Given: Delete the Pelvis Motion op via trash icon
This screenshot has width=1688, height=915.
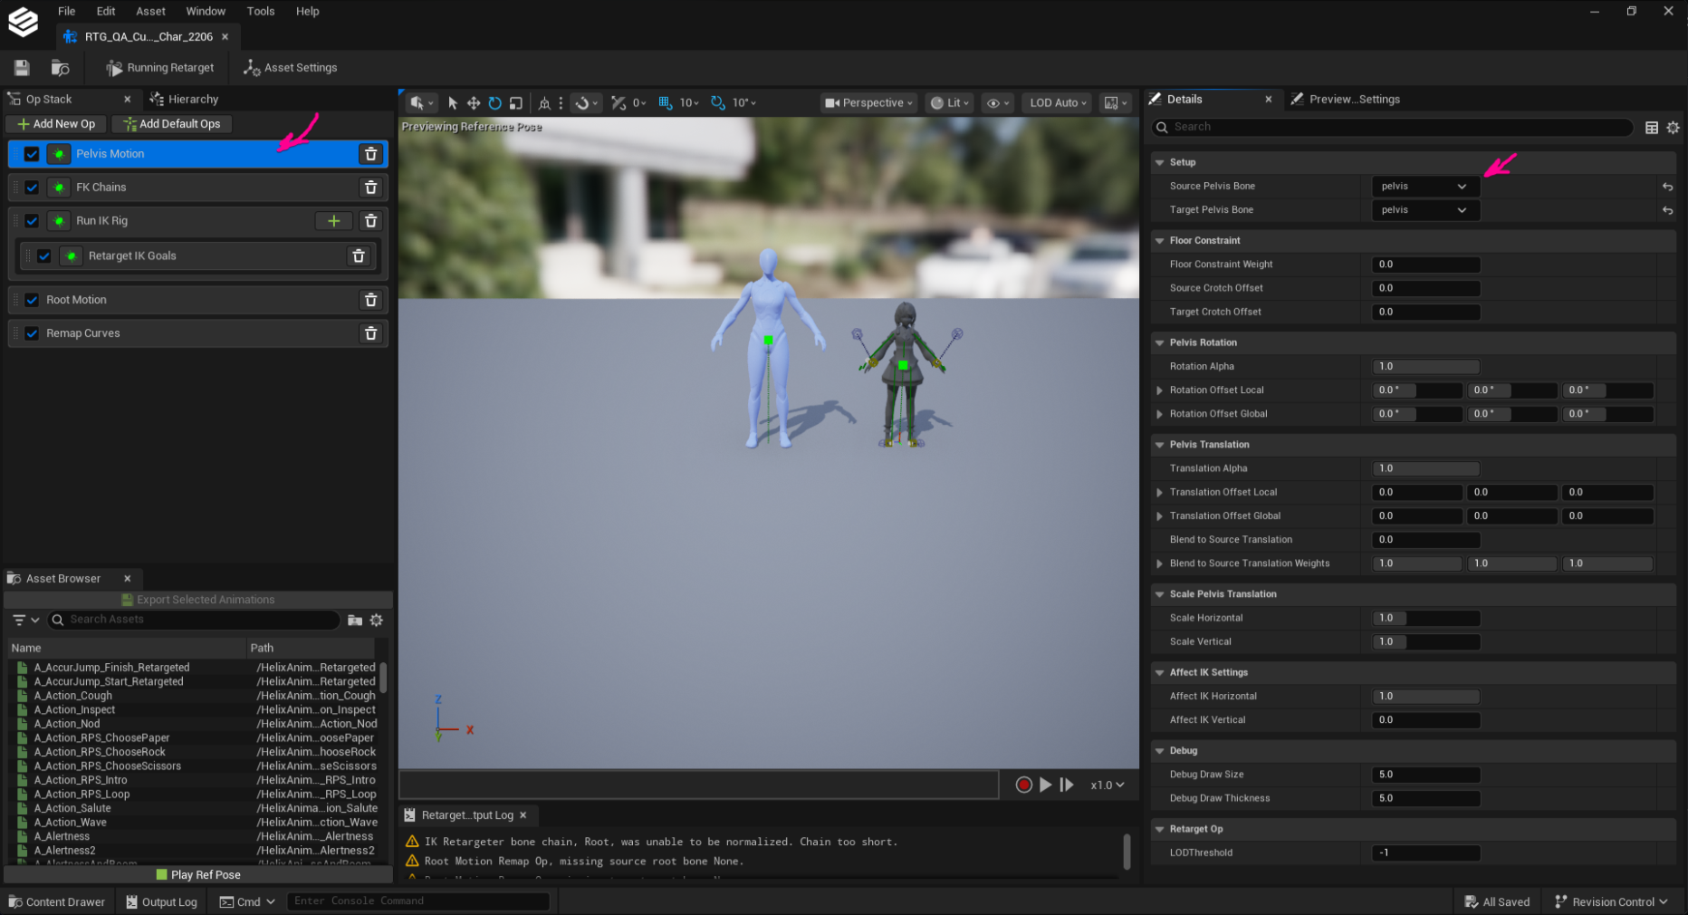Looking at the screenshot, I should point(370,154).
